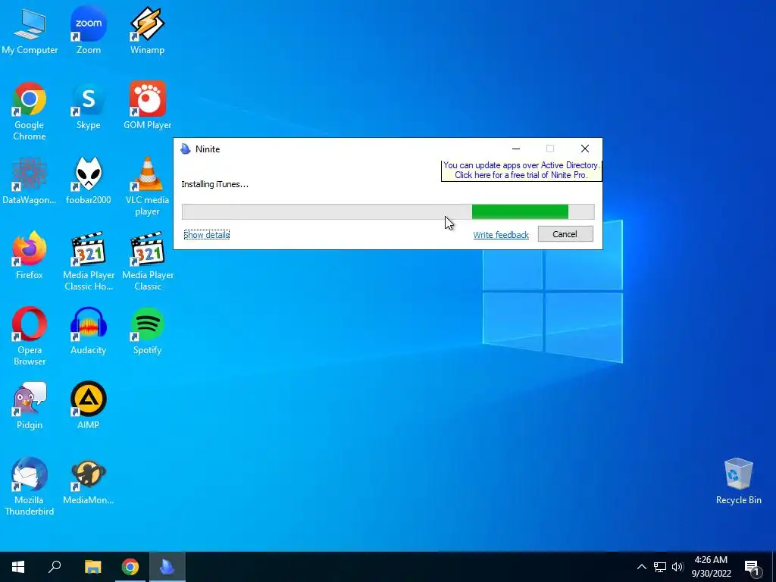Select the Google Chrome desktop shortcut
This screenshot has height=582, width=776.
coord(30,111)
